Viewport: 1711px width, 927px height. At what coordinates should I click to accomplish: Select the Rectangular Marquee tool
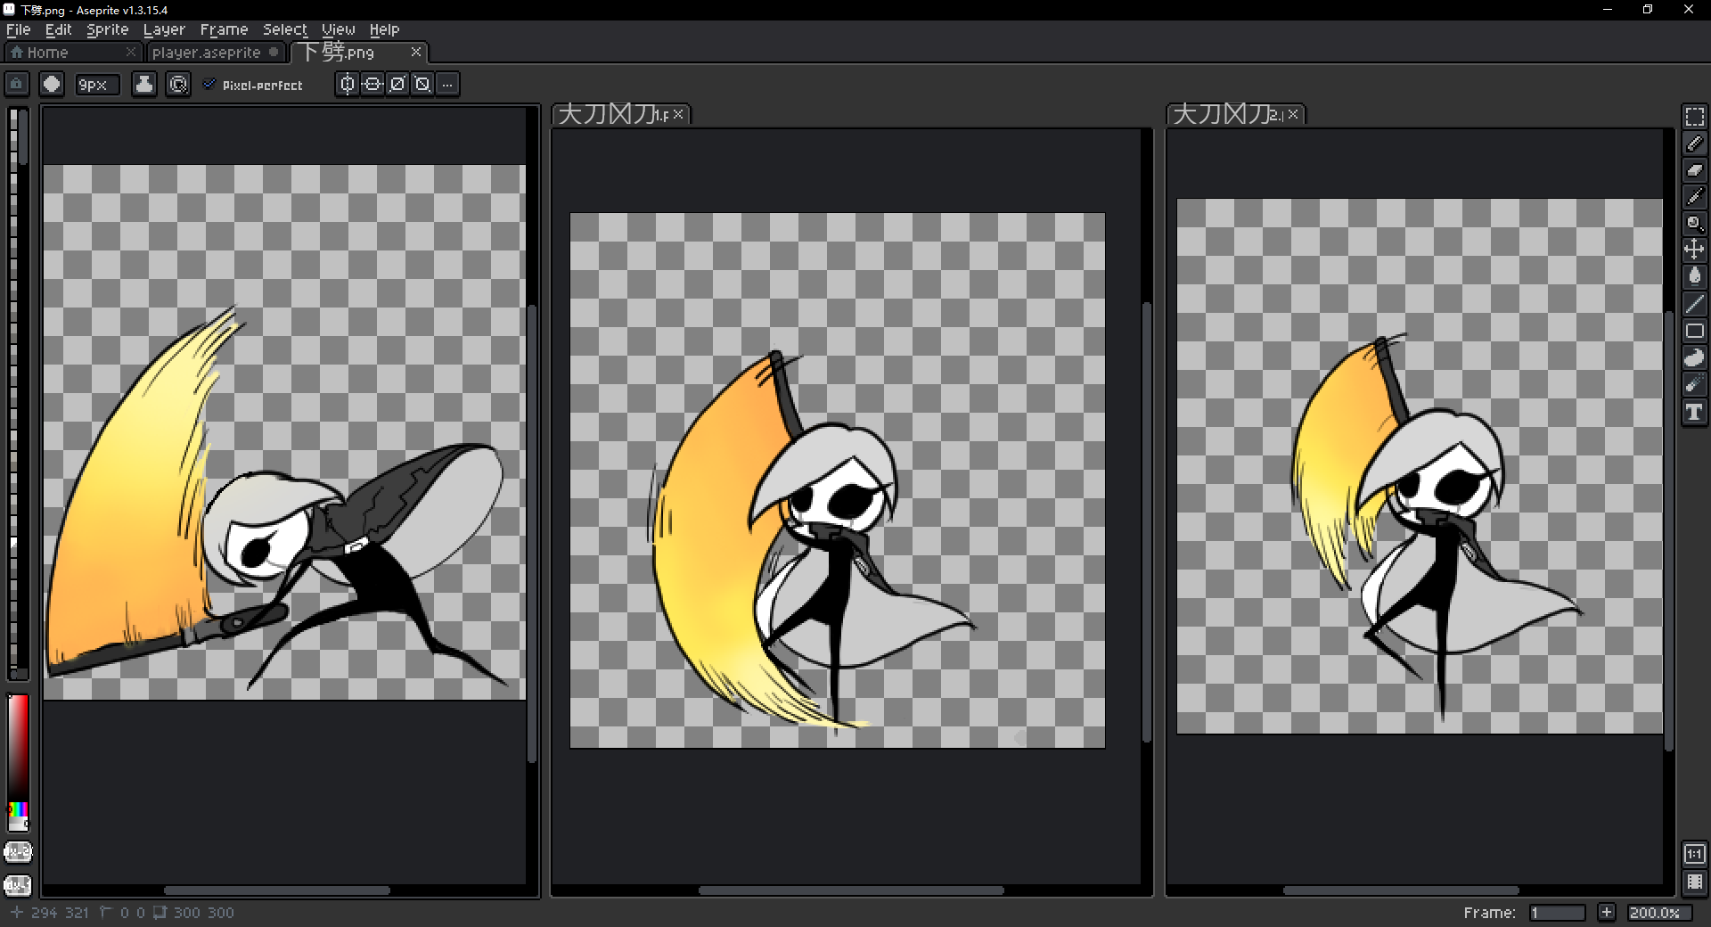1694,117
